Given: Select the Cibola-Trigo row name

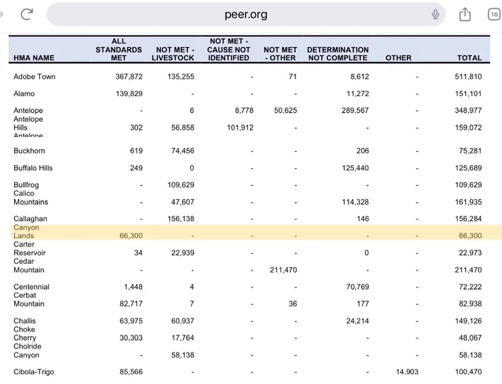Looking at the screenshot, I should pos(34,372).
